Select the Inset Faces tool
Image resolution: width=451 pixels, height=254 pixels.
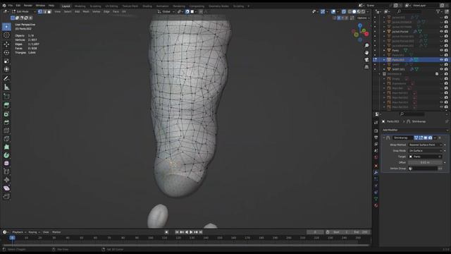click(x=6, y=114)
